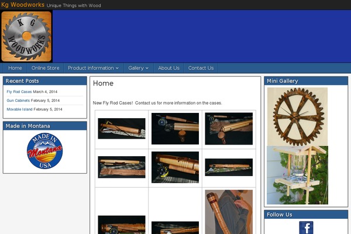Open the Gun Cabinets recent post
The height and width of the screenshot is (234, 351).
pyautogui.click(x=18, y=101)
